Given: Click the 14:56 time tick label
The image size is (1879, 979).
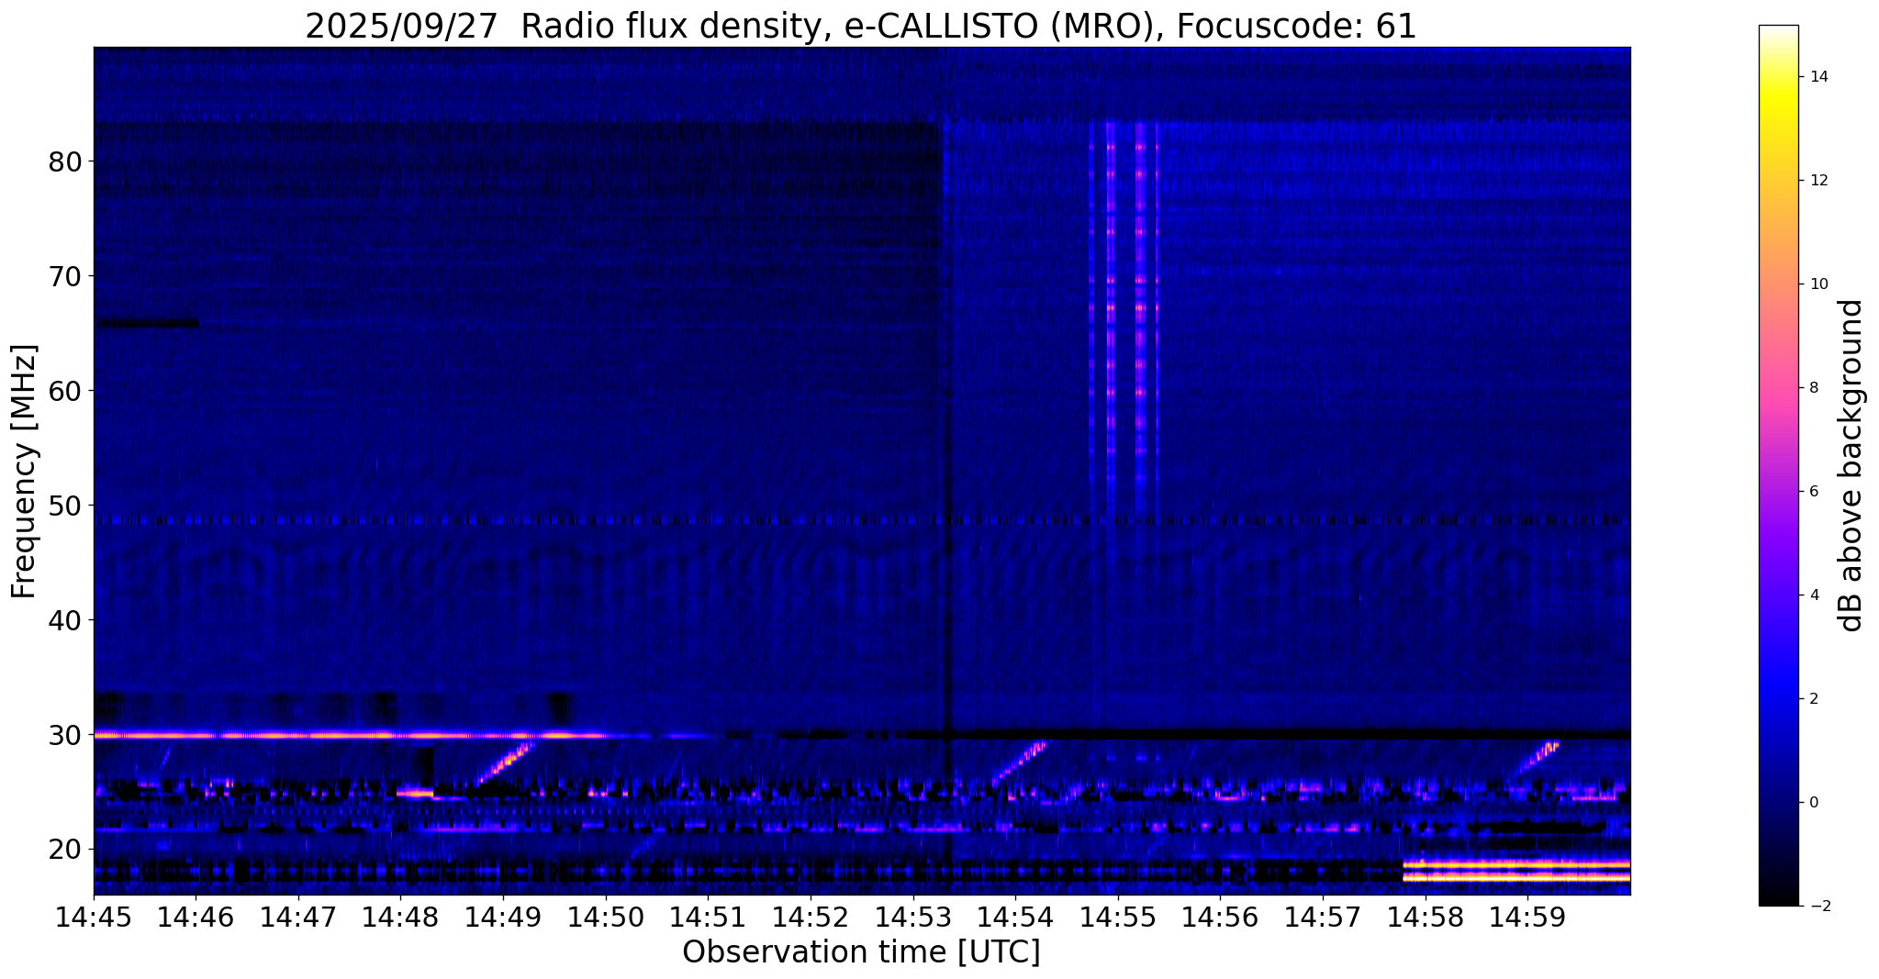Looking at the screenshot, I should click(1220, 917).
